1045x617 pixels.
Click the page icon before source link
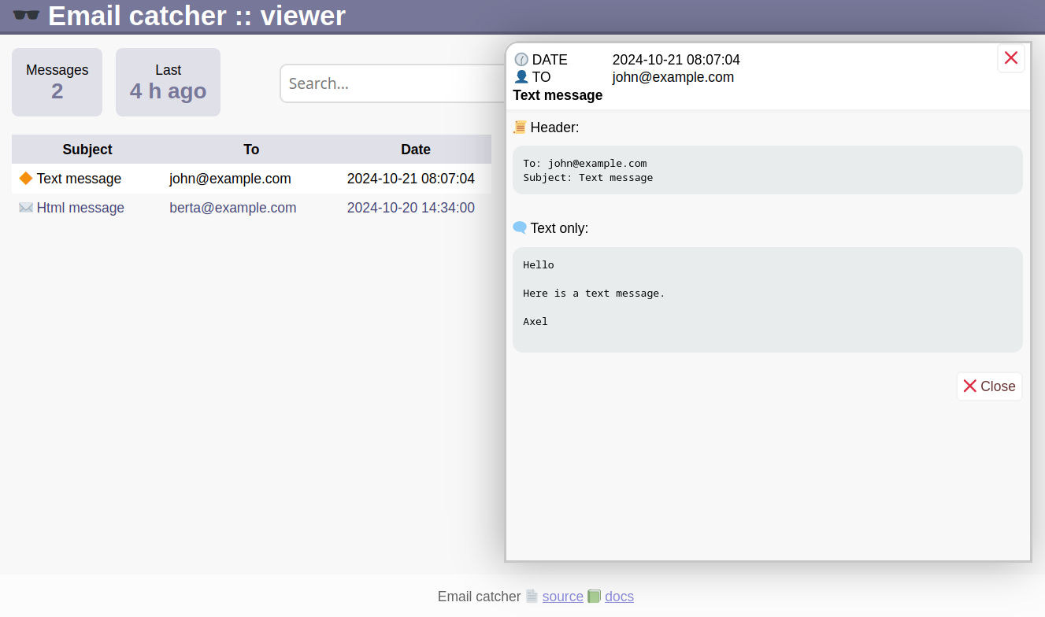pyautogui.click(x=532, y=597)
